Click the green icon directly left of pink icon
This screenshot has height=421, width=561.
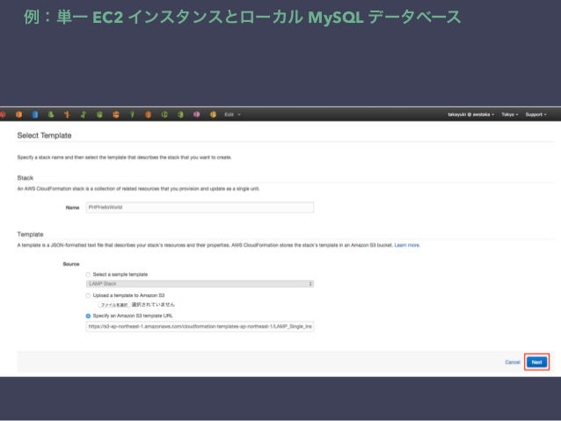(x=180, y=114)
